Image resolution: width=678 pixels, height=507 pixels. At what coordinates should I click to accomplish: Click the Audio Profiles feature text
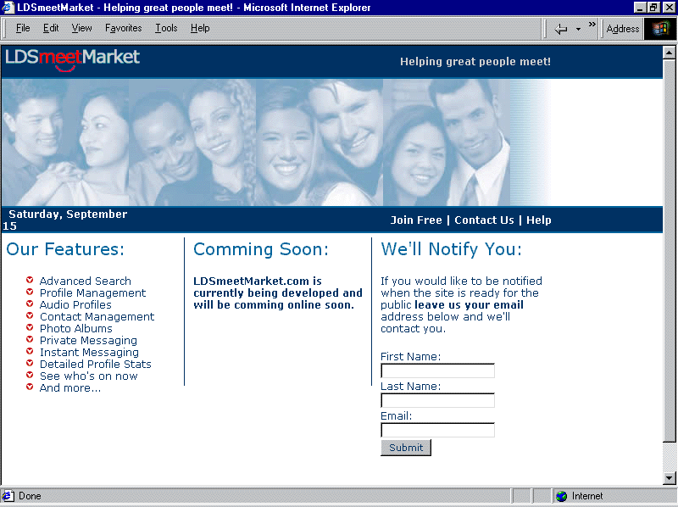75,305
